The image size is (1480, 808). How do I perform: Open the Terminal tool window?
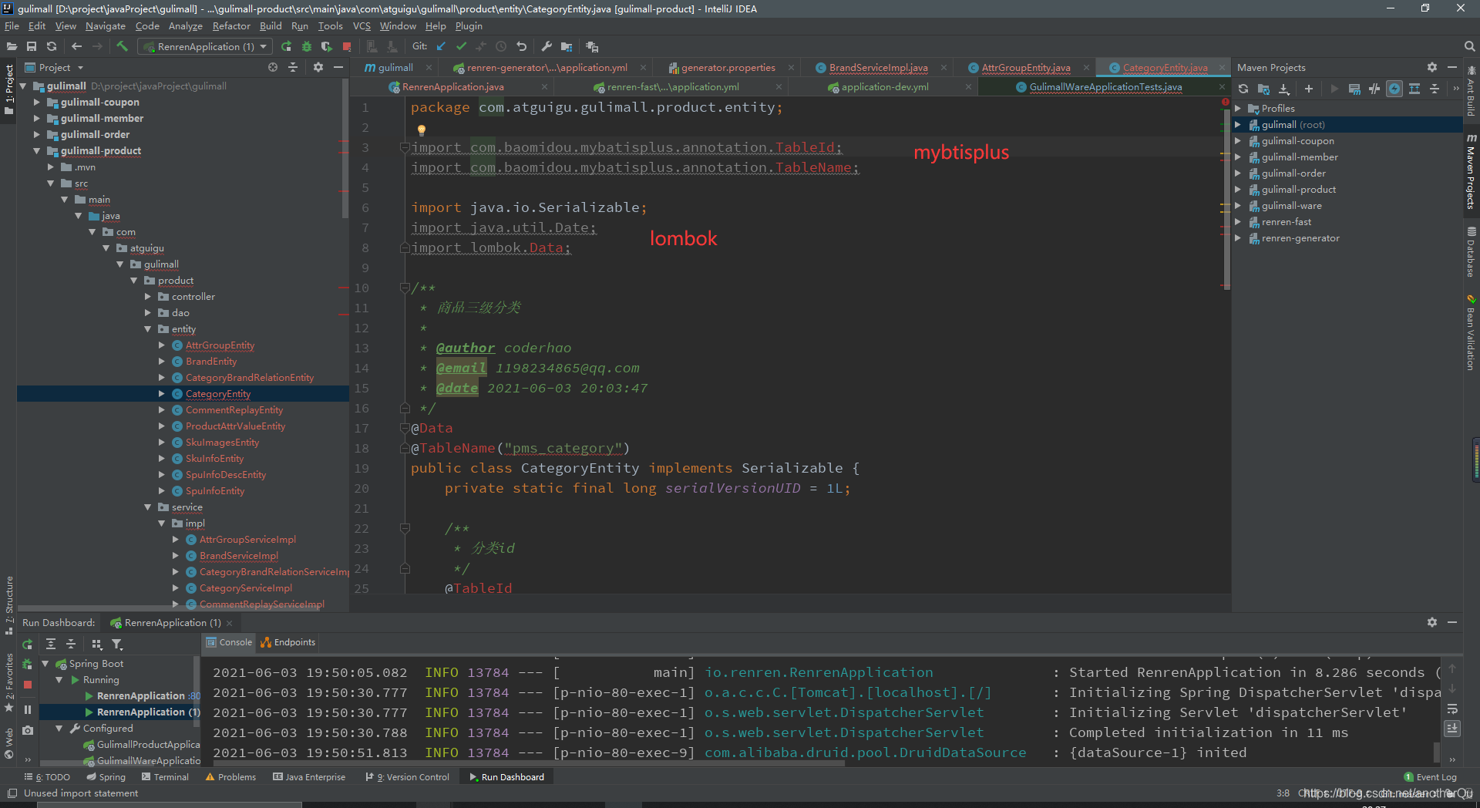click(x=165, y=777)
